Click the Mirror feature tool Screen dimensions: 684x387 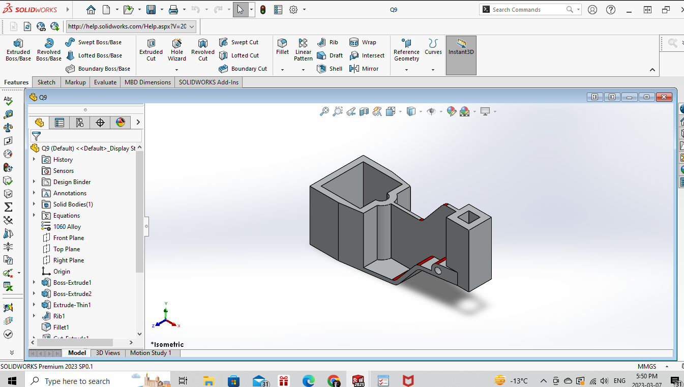[x=364, y=69]
